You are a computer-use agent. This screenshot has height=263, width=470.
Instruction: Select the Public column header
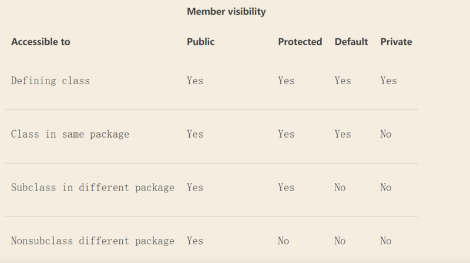click(200, 42)
